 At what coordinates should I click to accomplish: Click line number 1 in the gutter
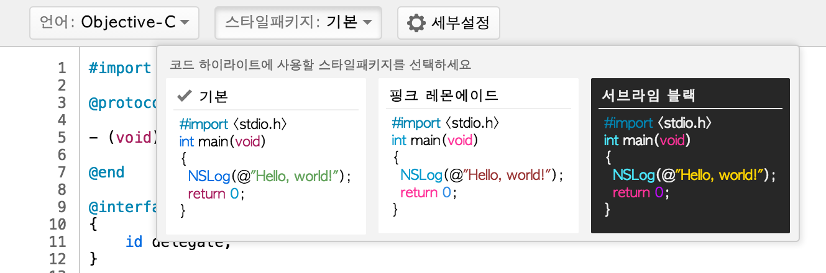tap(62, 68)
